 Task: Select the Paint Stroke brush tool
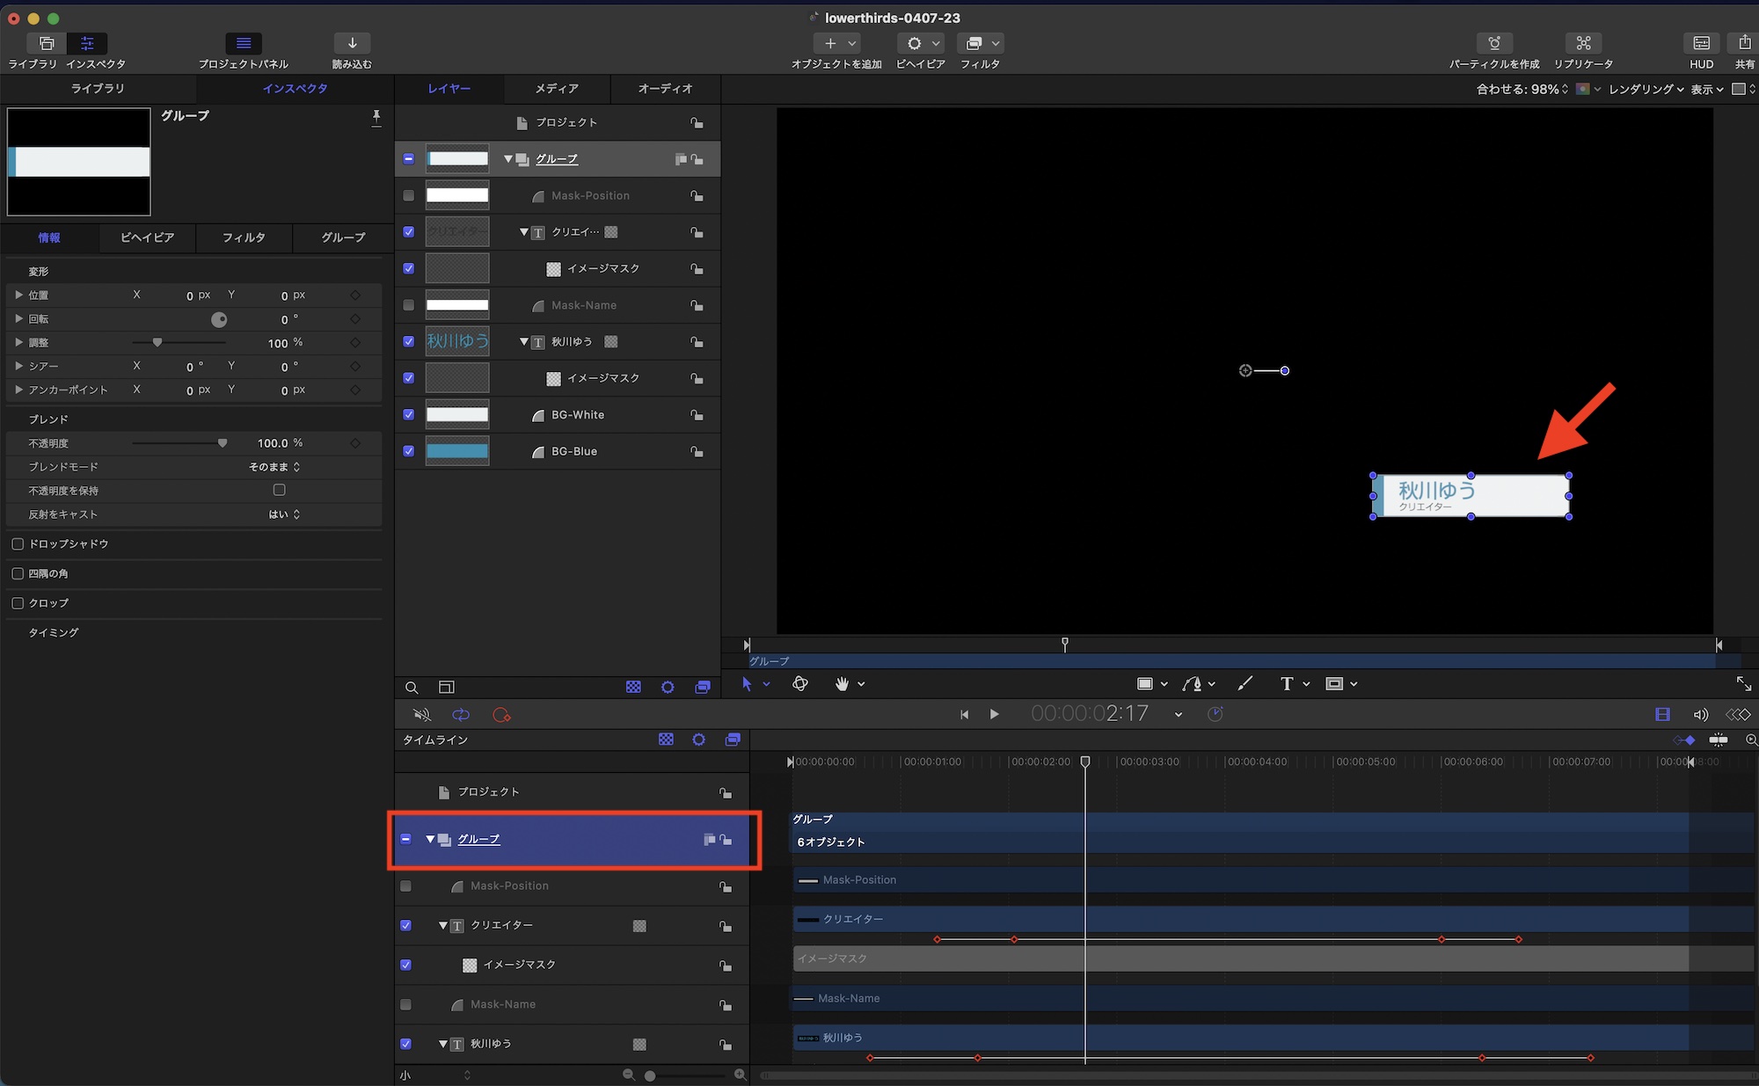[x=1244, y=684]
